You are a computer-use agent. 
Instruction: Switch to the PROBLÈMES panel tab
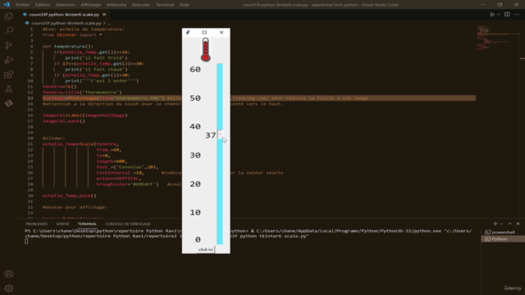[x=36, y=224]
